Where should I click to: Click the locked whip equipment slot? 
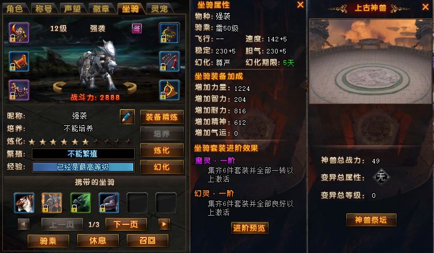pyautogui.click(x=169, y=62)
